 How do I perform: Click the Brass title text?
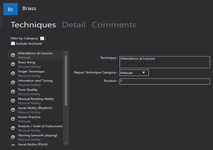29,9
